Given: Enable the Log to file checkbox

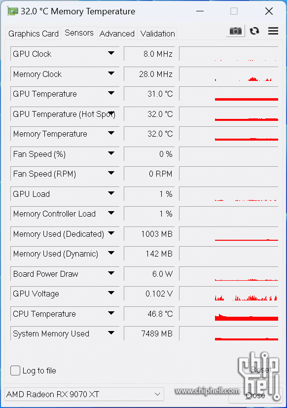Looking at the screenshot, I should 15,371.
